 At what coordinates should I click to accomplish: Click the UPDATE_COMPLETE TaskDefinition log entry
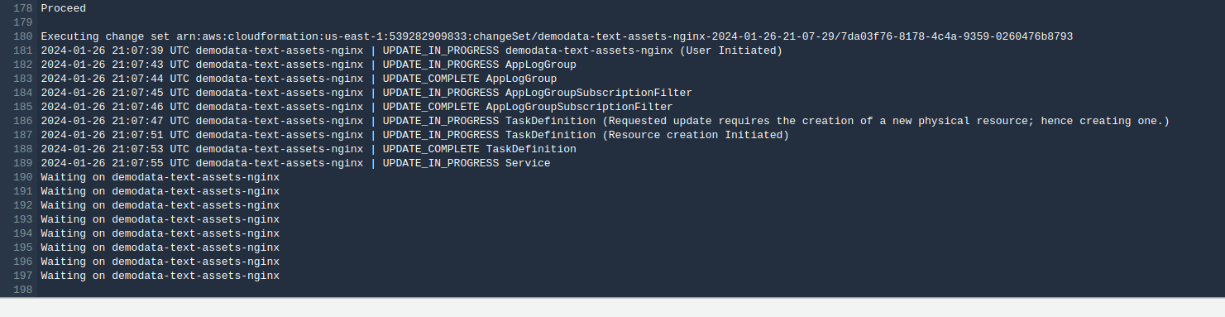(309, 149)
